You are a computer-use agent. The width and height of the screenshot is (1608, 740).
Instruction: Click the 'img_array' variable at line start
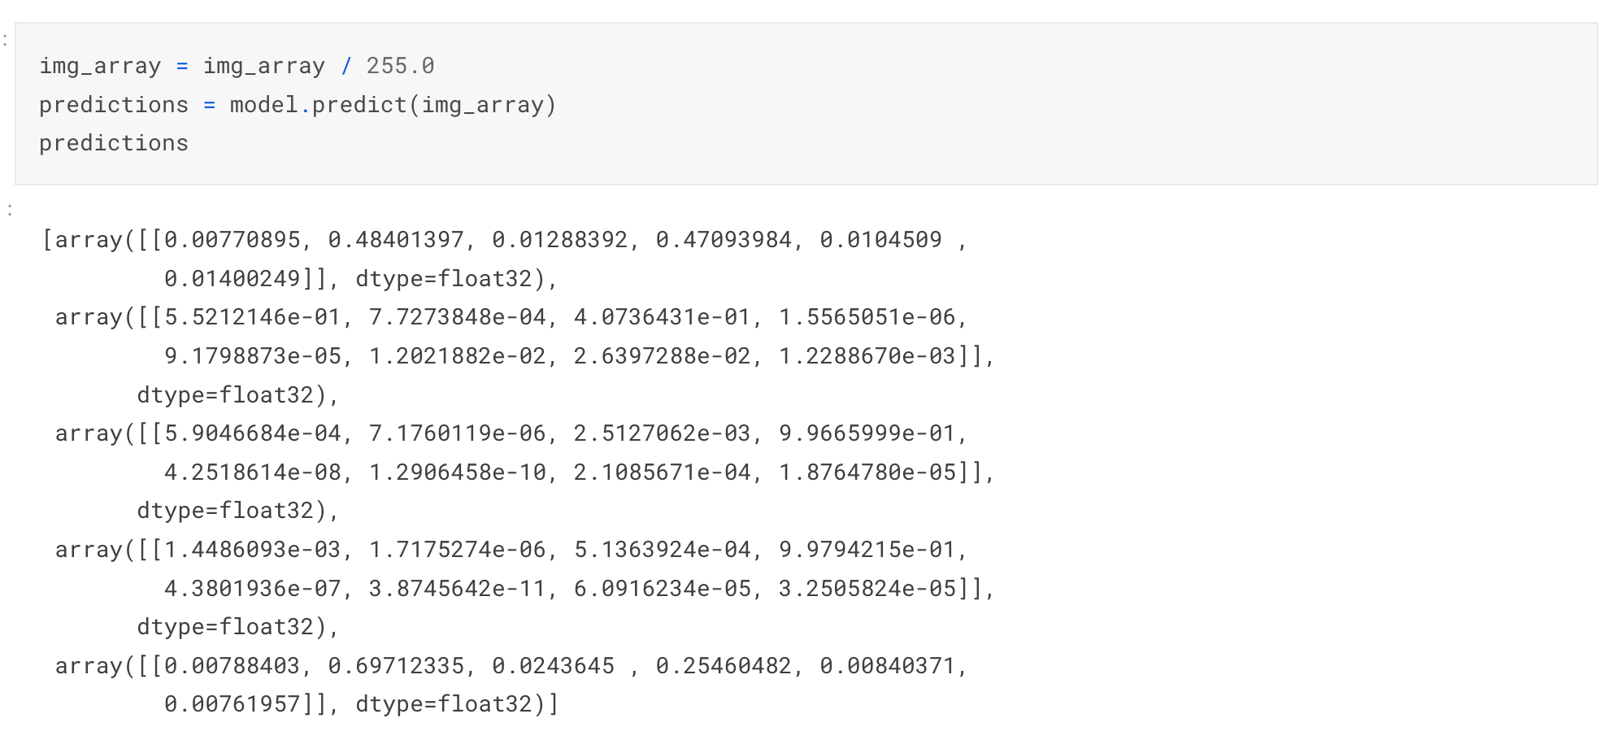click(x=100, y=66)
